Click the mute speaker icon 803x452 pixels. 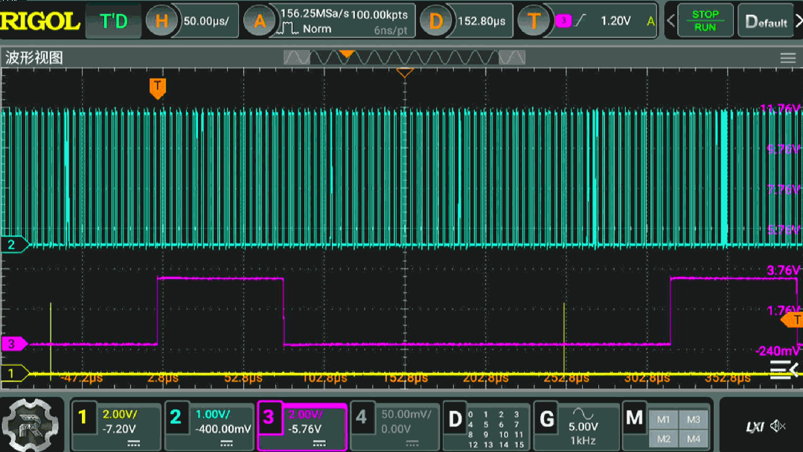click(x=778, y=426)
